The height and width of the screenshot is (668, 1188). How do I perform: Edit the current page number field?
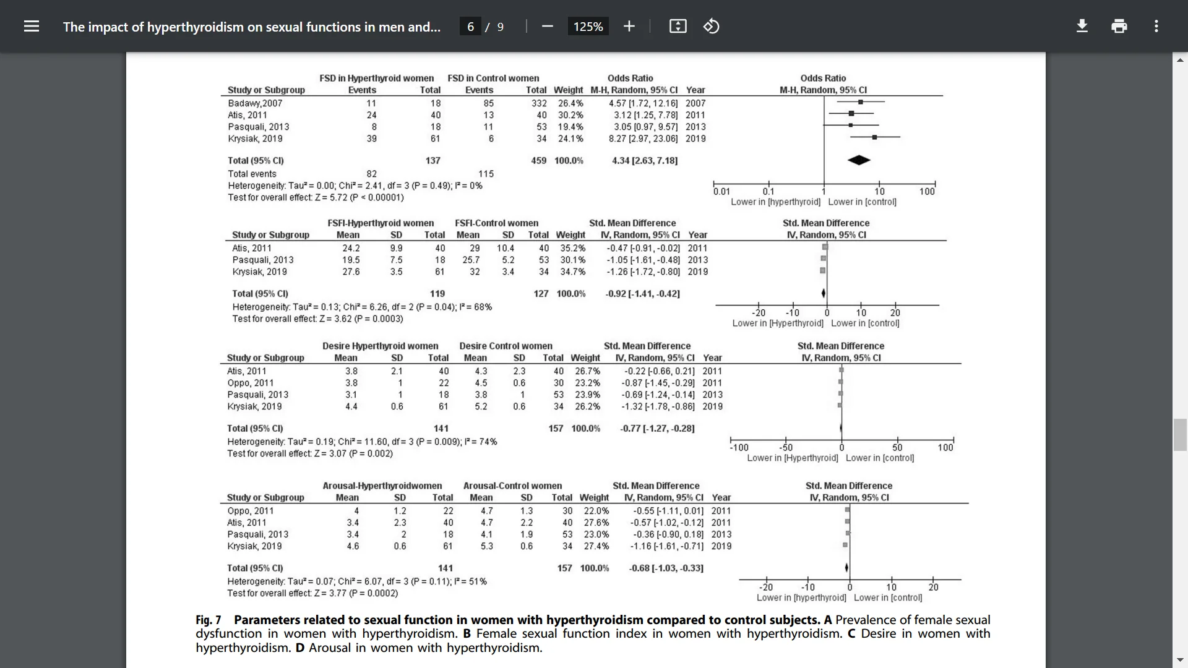pos(471,27)
